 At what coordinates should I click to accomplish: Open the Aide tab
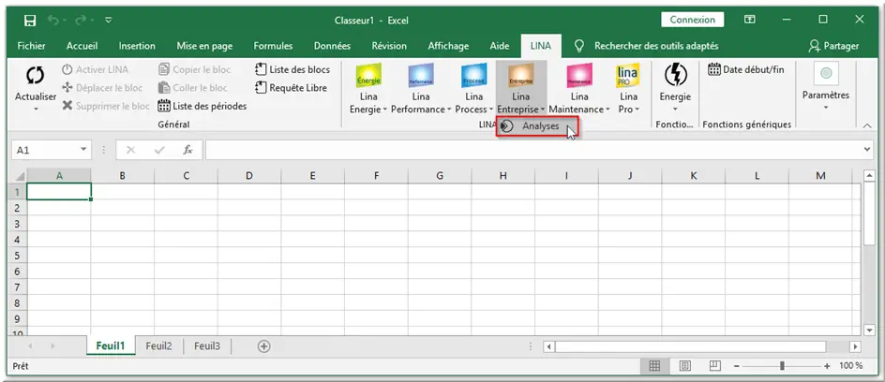pos(500,46)
